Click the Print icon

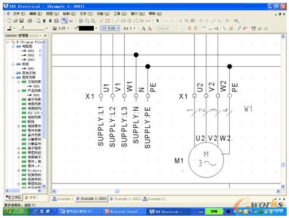click(x=30, y=21)
